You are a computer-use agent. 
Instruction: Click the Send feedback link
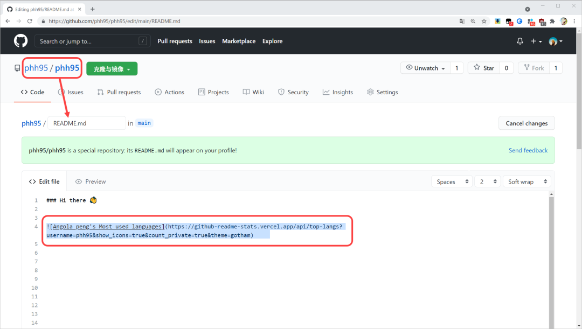528,150
